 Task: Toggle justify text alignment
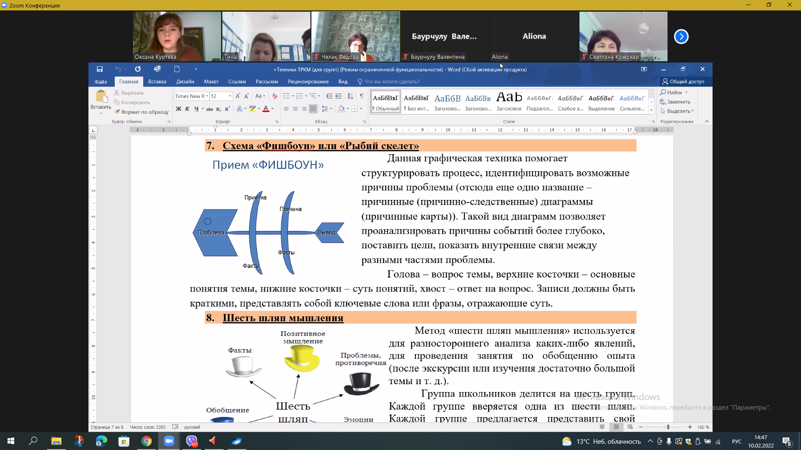(x=313, y=109)
